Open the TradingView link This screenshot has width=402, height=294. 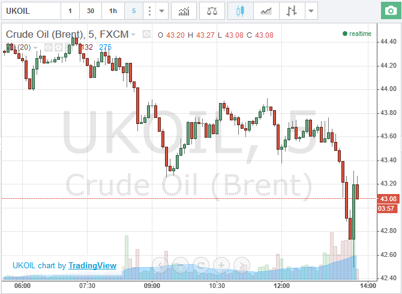coord(92,266)
